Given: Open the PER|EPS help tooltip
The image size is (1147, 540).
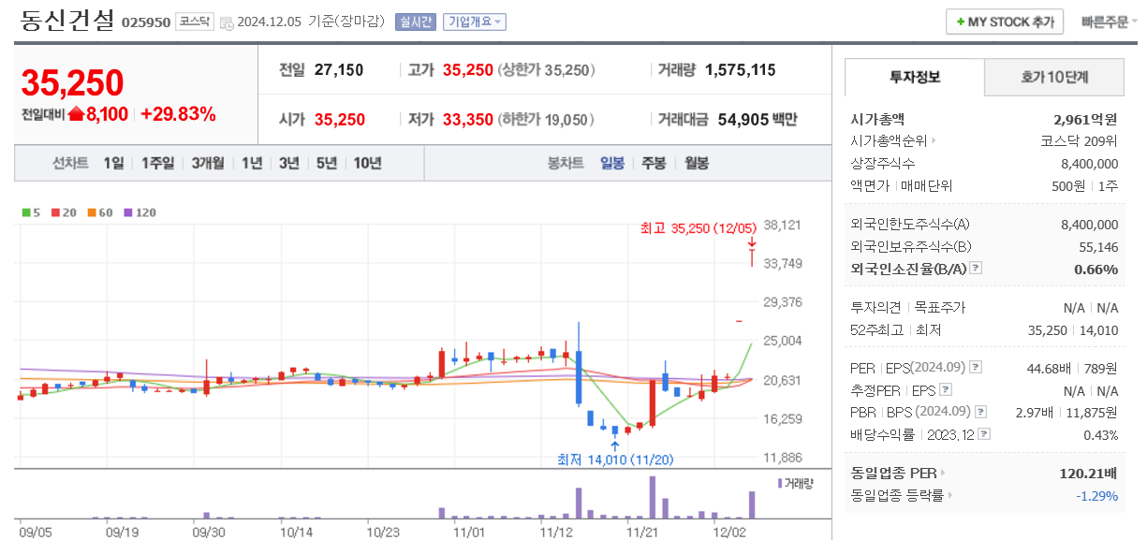Looking at the screenshot, I should [975, 366].
